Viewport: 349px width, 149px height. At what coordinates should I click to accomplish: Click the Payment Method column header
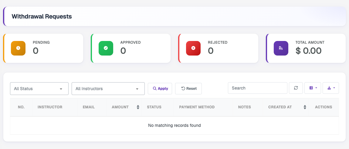(203, 107)
